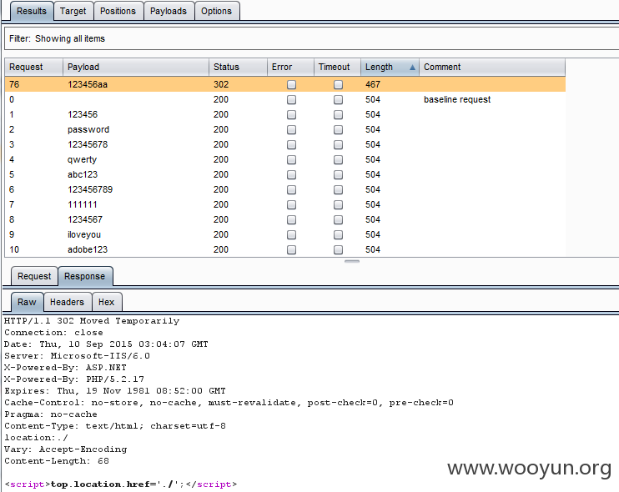Screen dimensions: 619x492
Task: Select payload cell '123456789'
Action: coord(90,189)
